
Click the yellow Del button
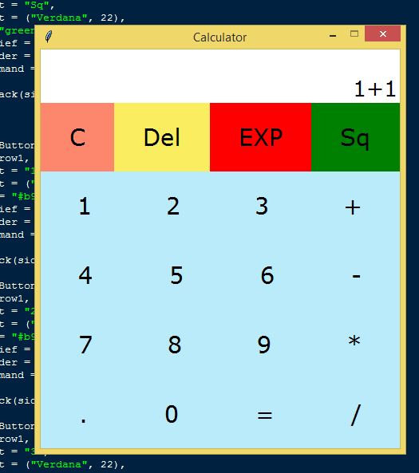click(x=162, y=137)
